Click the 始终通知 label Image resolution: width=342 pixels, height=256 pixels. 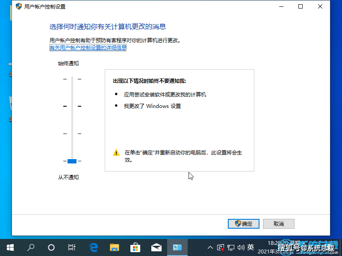point(68,63)
